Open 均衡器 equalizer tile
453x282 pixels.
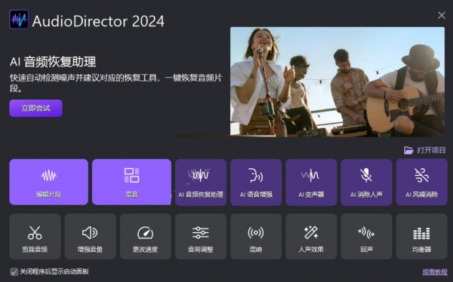(x=421, y=237)
